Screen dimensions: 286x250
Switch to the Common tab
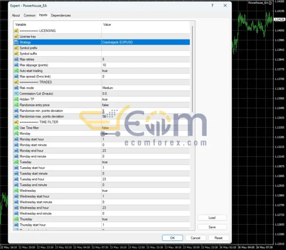[30, 15]
